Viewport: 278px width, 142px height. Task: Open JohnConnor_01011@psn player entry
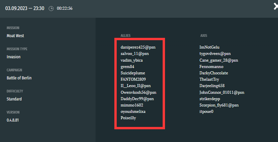click(222, 92)
